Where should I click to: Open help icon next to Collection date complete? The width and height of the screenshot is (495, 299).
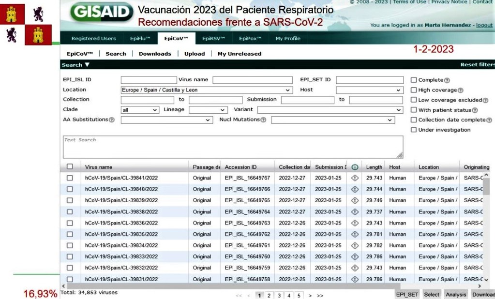pos(489,120)
